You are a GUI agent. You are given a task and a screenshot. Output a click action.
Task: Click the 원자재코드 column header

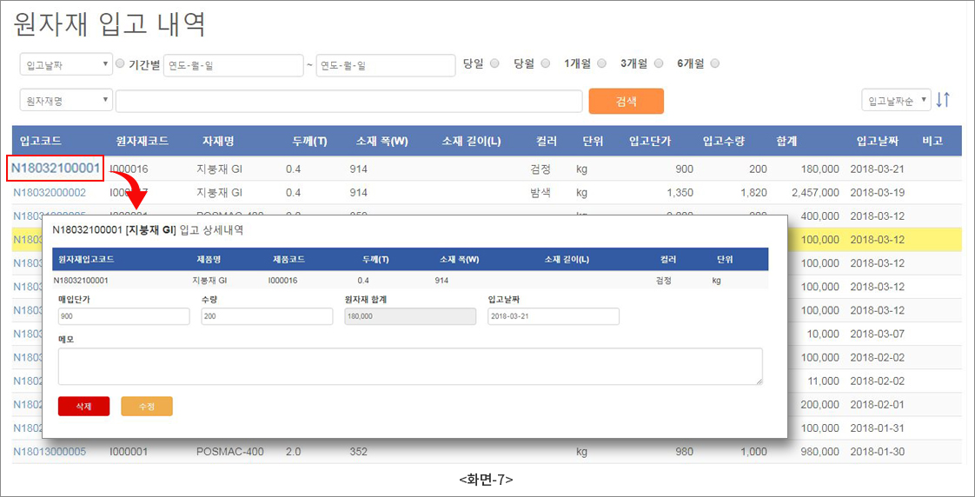pos(143,142)
